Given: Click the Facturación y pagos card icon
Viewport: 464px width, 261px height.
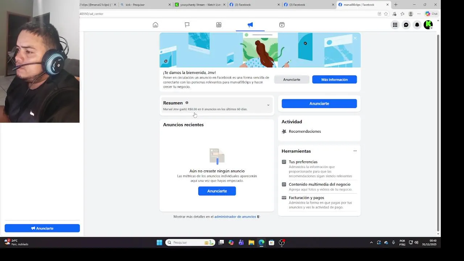Looking at the screenshot, I should [x=284, y=198].
